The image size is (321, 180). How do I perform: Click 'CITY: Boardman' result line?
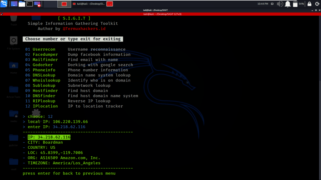pos(43,142)
